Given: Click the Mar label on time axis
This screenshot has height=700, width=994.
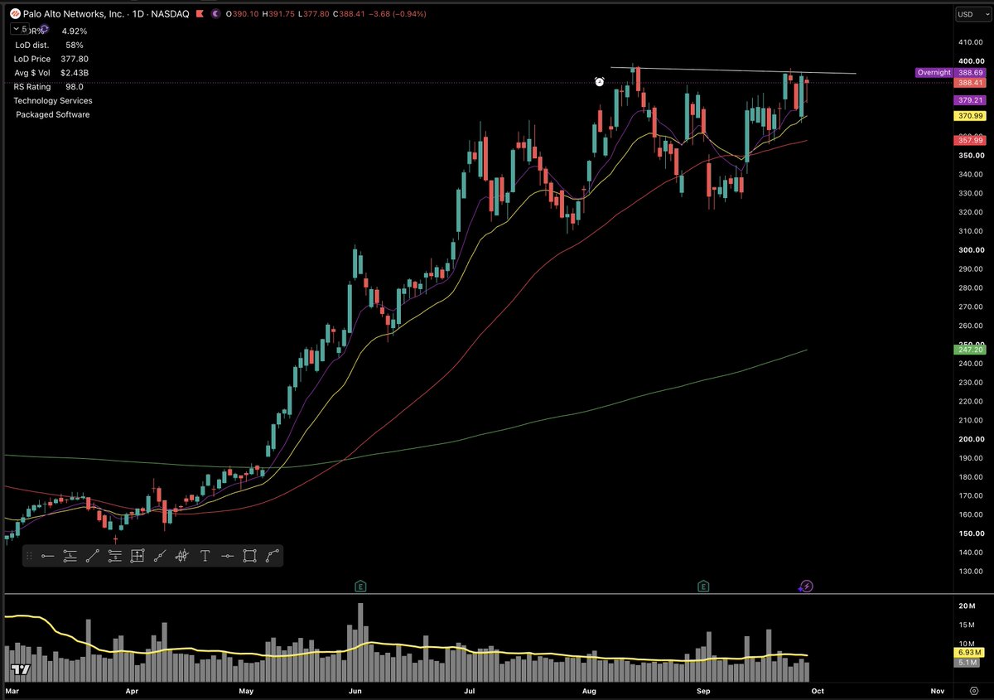Looking at the screenshot, I should click(12, 690).
